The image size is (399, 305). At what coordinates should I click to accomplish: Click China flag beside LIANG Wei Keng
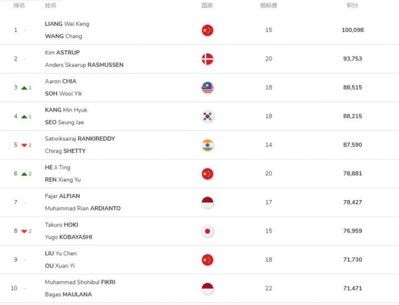pyautogui.click(x=207, y=31)
